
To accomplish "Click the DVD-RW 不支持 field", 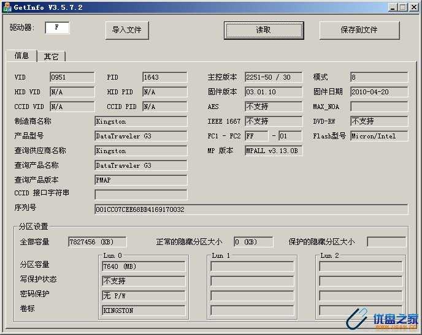I will point(379,121).
